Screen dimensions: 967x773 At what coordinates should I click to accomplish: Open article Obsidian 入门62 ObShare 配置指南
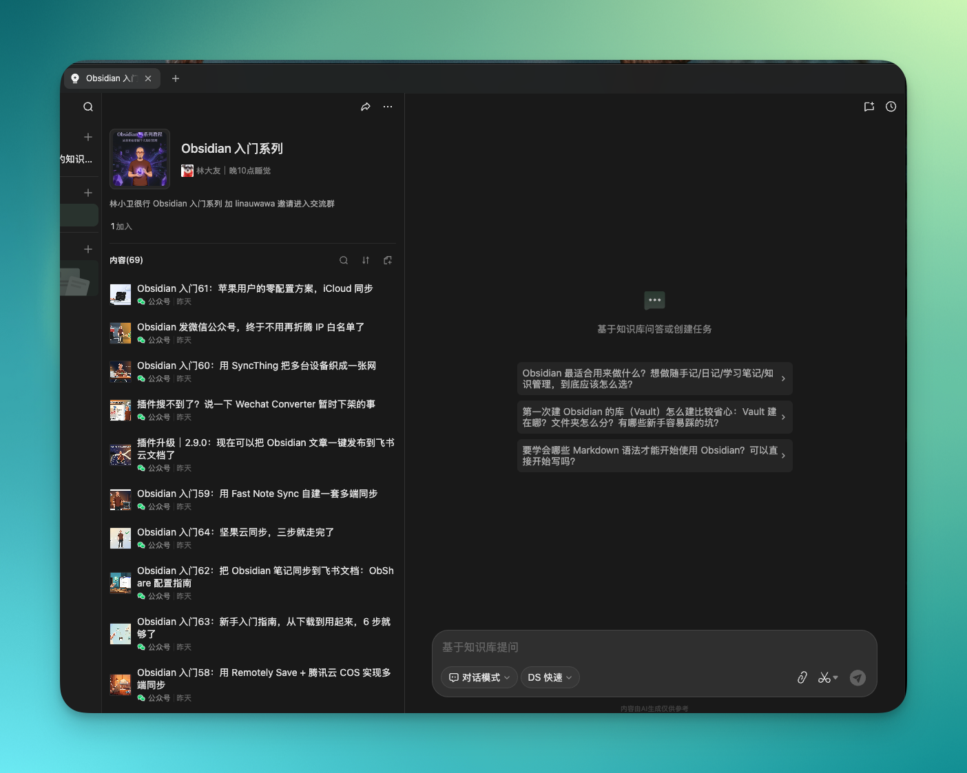coord(252,583)
